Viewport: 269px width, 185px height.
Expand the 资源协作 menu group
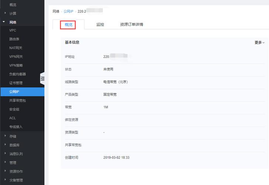[5, 171]
